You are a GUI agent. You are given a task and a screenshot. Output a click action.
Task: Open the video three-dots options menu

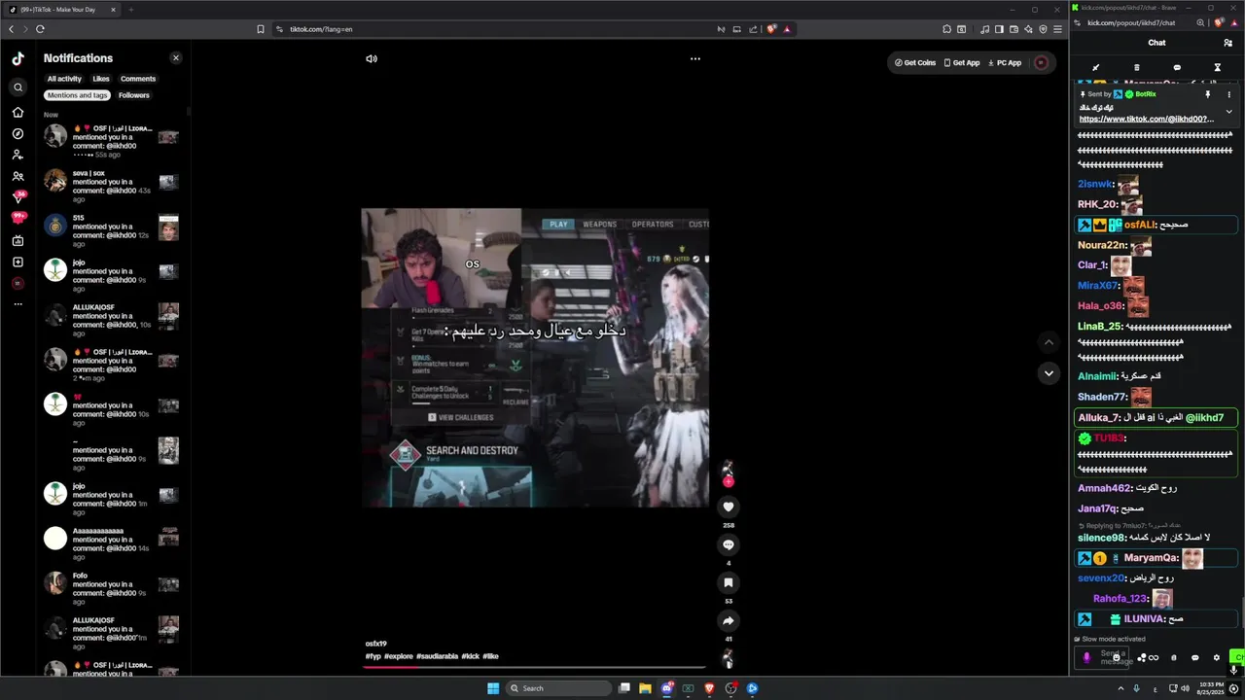(x=695, y=58)
